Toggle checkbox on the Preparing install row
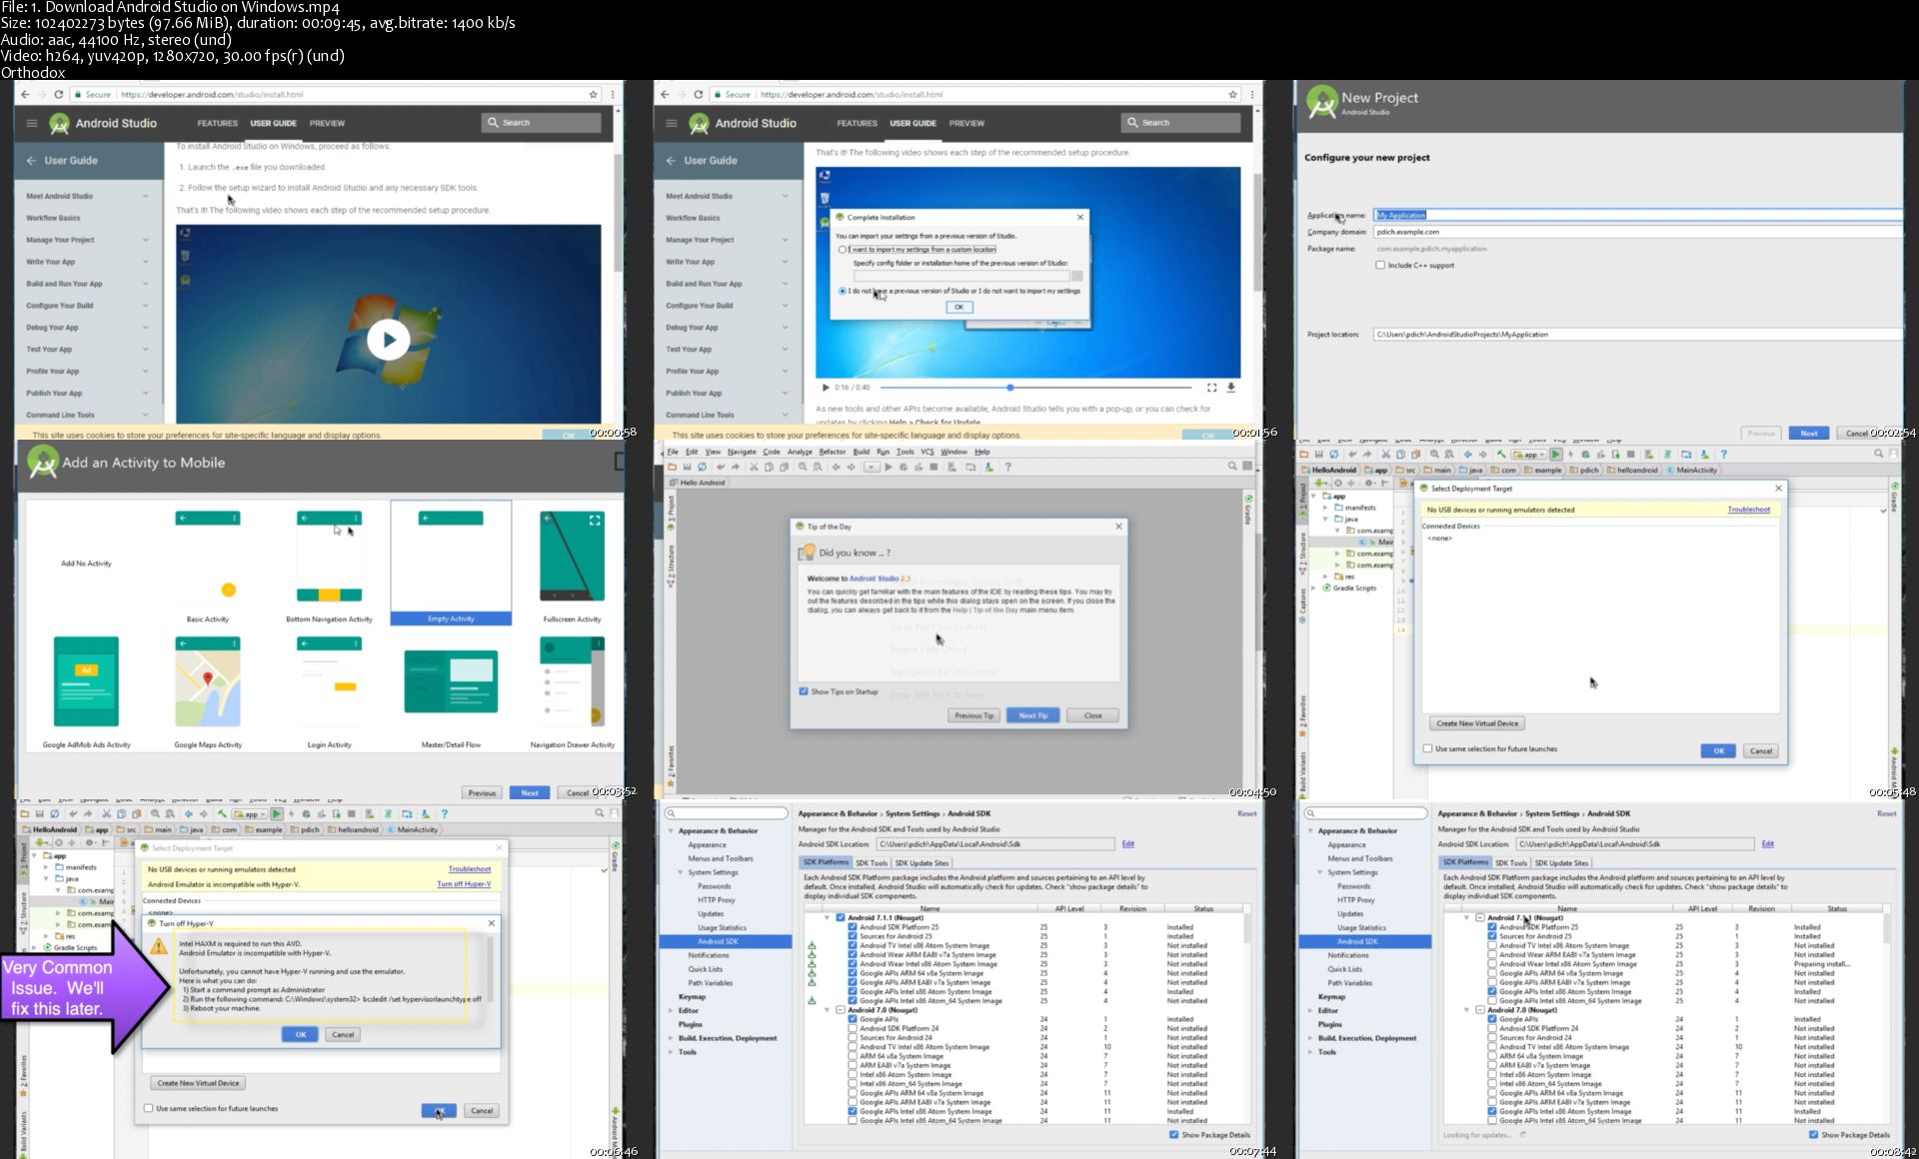Screen dimensions: 1919x1159 [x=1492, y=964]
